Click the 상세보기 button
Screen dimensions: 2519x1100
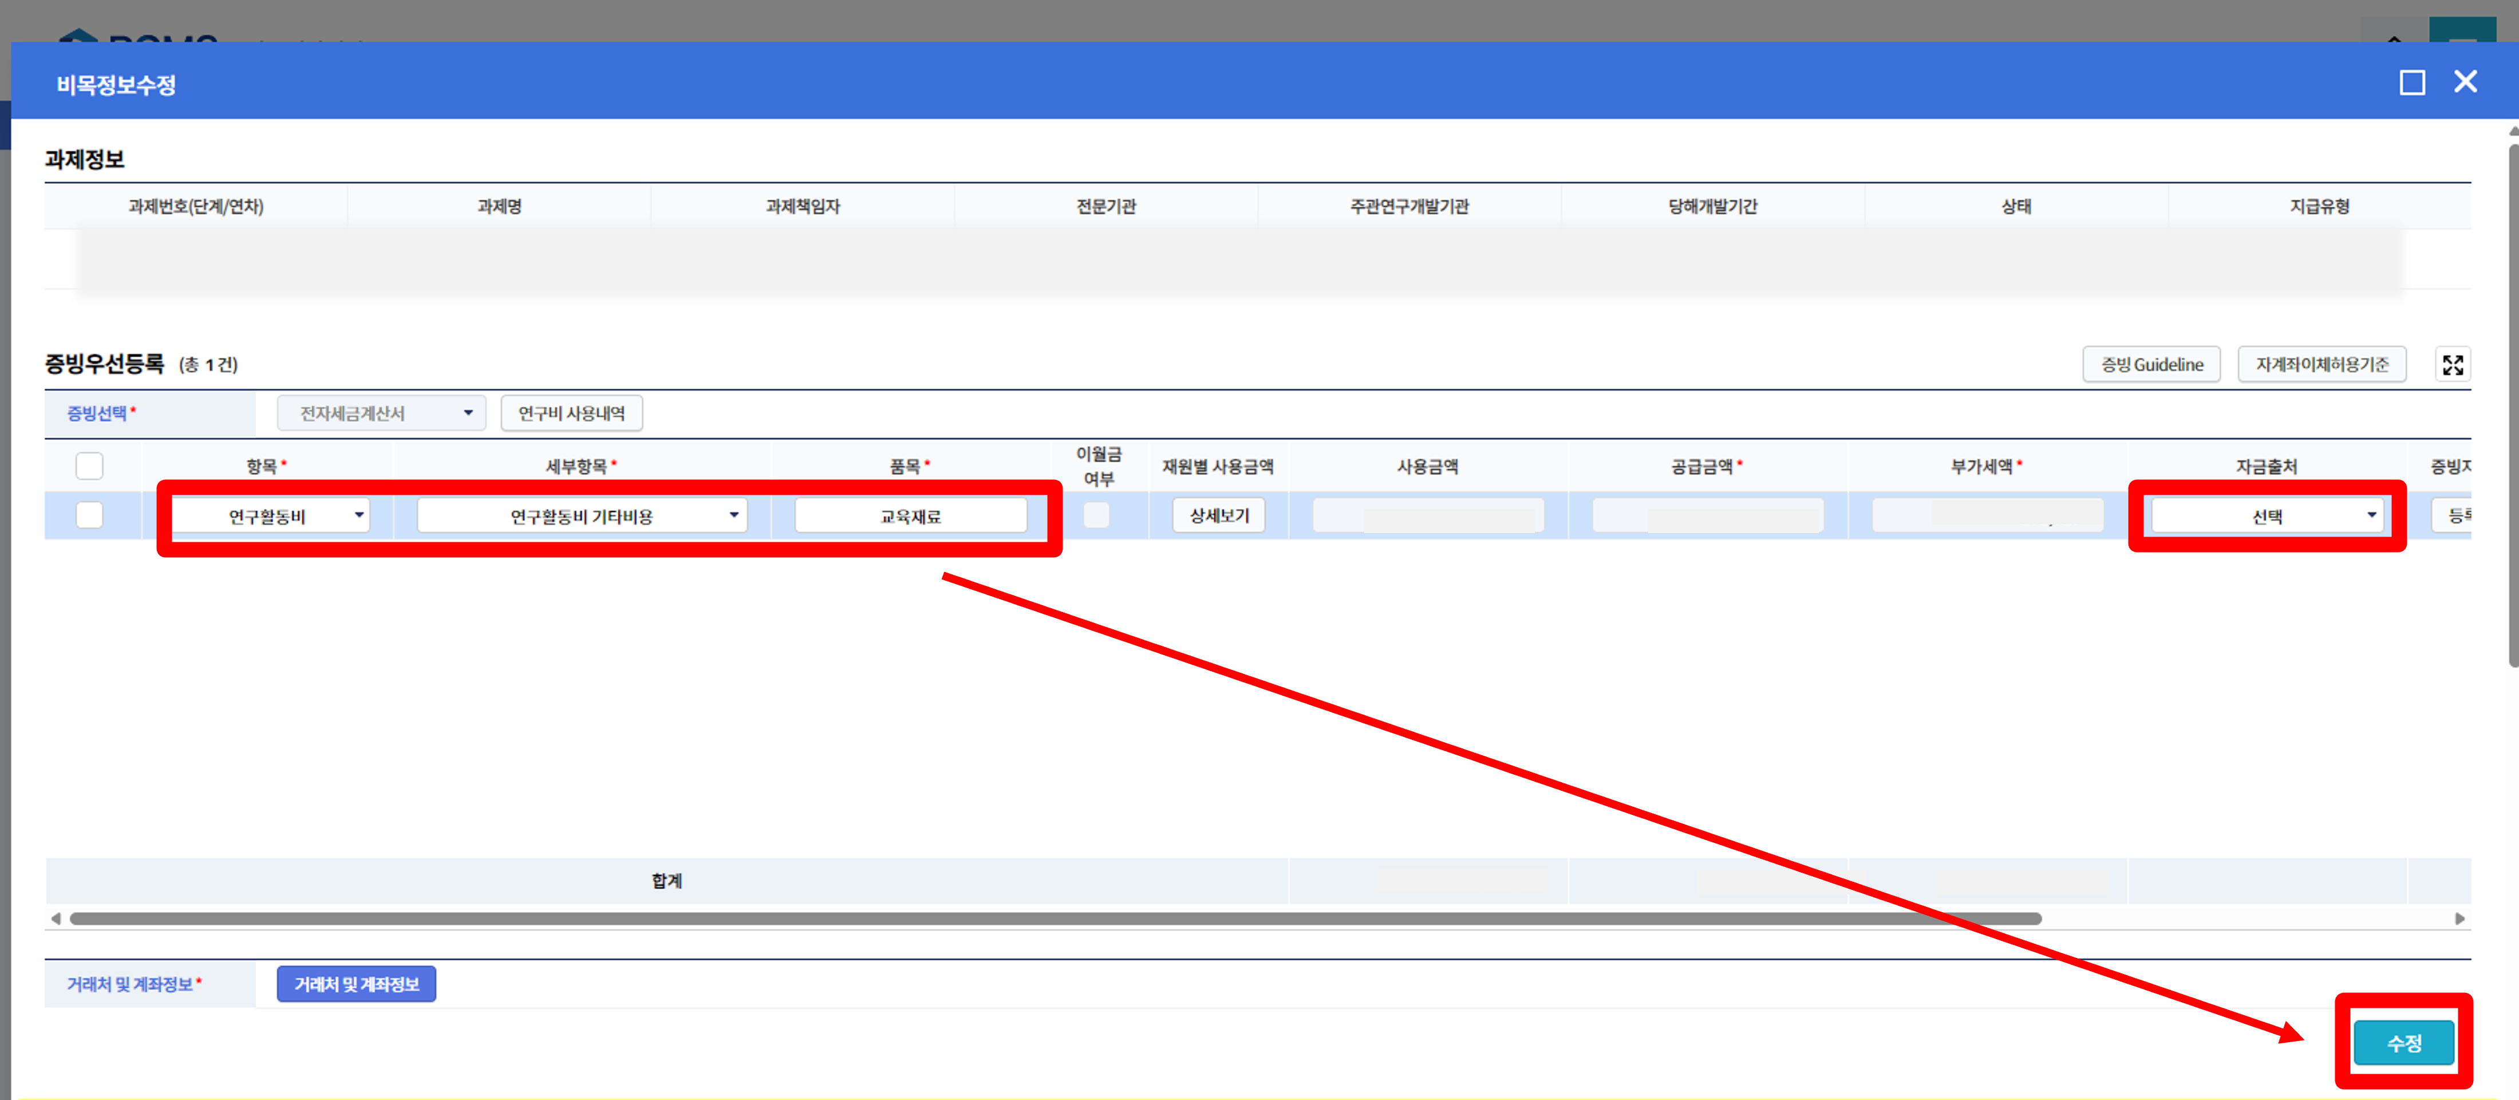(1218, 515)
